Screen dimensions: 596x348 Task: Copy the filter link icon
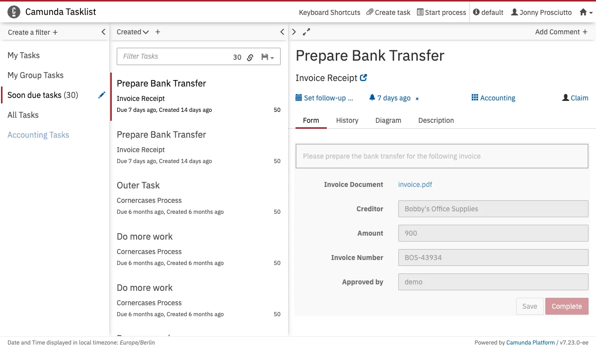pyautogui.click(x=250, y=57)
